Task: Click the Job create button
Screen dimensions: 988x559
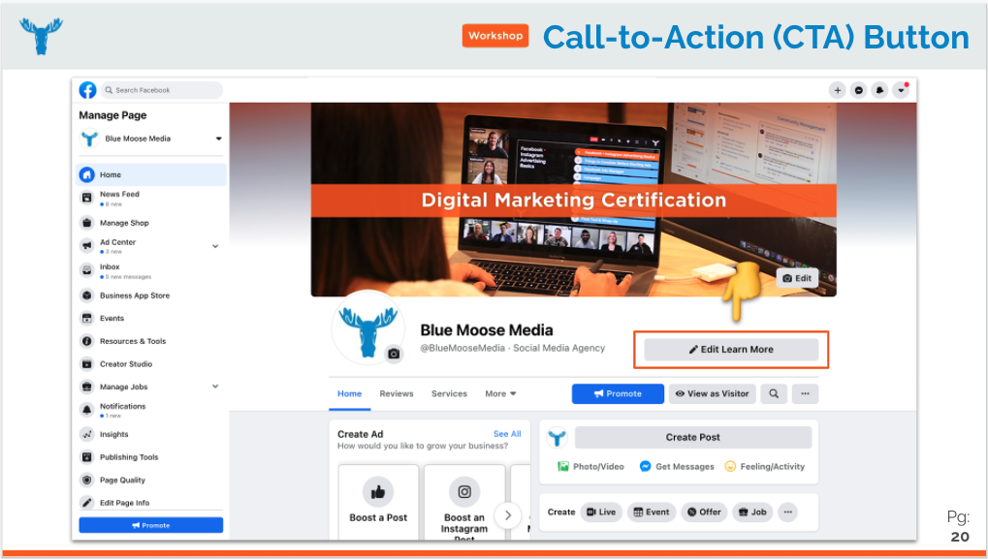Action: coord(752,512)
